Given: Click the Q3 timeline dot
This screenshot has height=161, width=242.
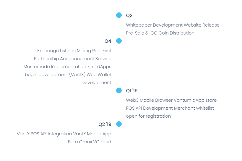Looking at the screenshot, I should click(119, 15).
